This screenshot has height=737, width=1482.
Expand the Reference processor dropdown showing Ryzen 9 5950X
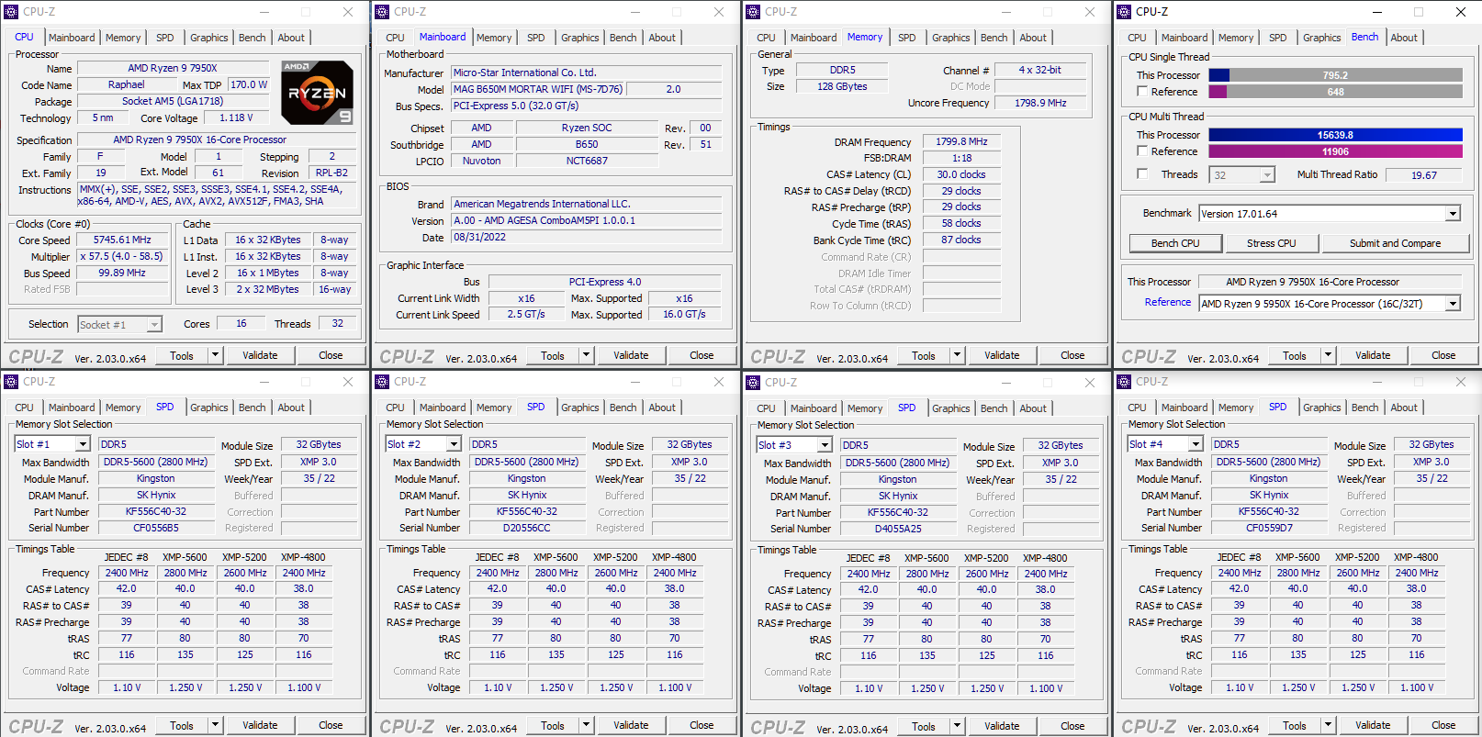1453,304
